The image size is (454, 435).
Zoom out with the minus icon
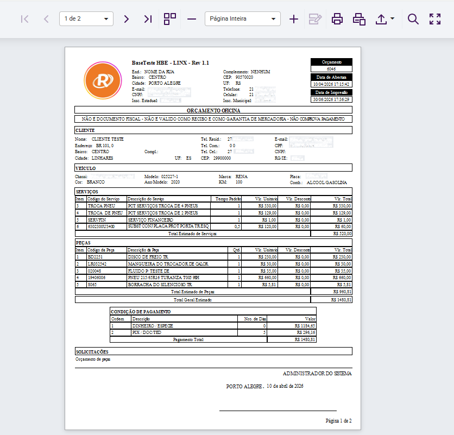tap(192, 19)
